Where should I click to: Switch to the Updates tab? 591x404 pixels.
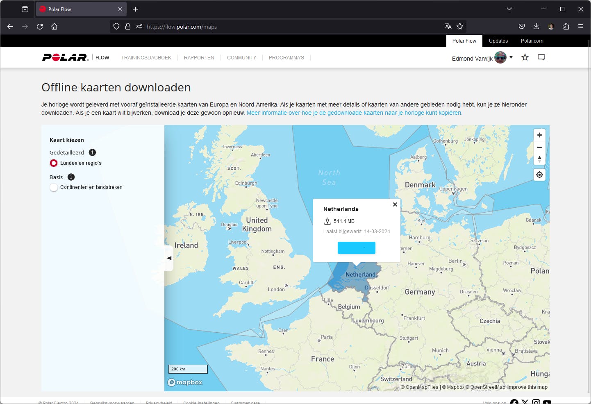click(498, 41)
